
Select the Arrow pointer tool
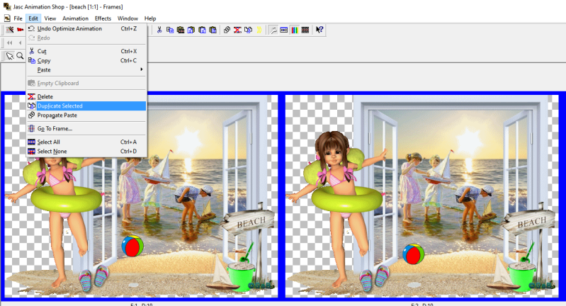pos(10,55)
